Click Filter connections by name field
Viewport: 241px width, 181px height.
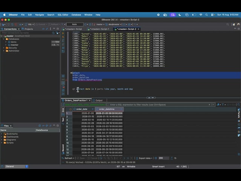point(26,33)
